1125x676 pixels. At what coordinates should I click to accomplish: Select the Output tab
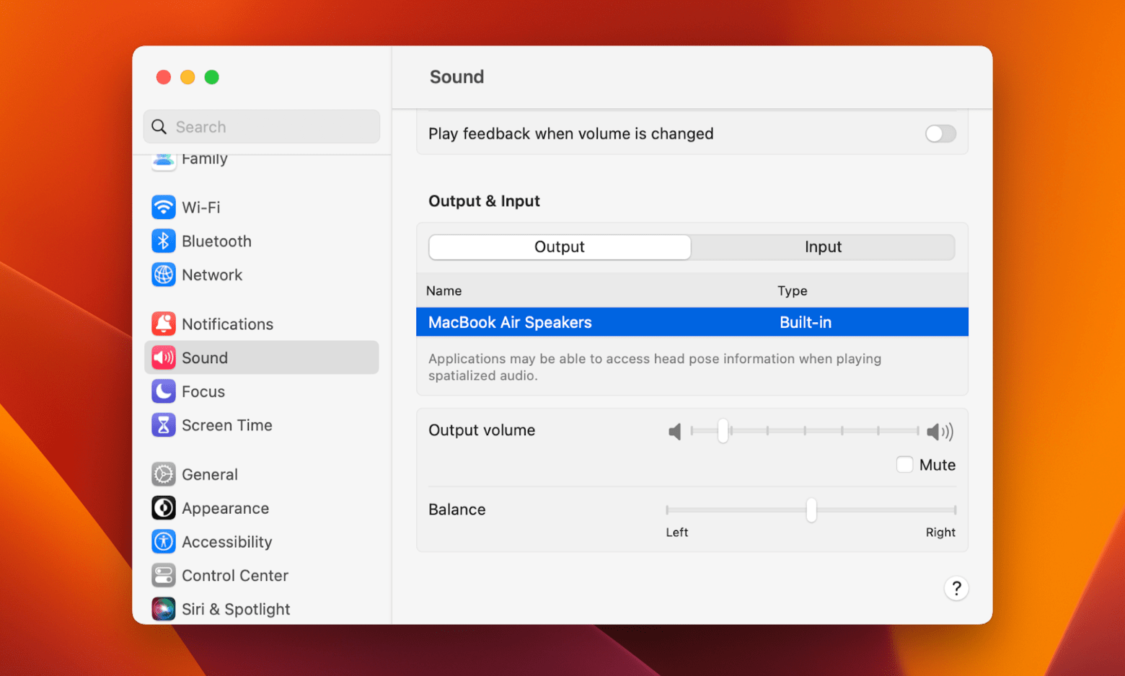559,246
